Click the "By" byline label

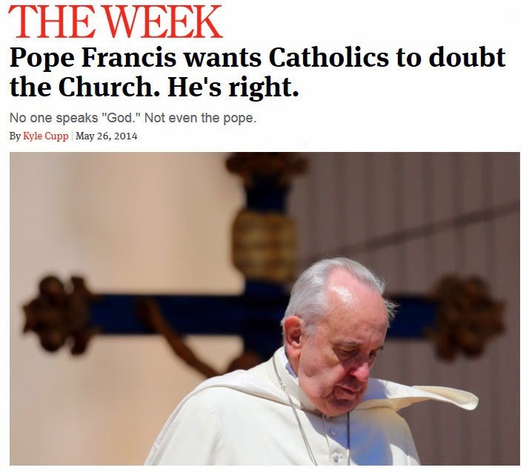pos(15,136)
